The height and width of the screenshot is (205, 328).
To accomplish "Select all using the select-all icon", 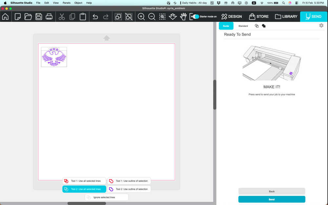I will [118, 16].
